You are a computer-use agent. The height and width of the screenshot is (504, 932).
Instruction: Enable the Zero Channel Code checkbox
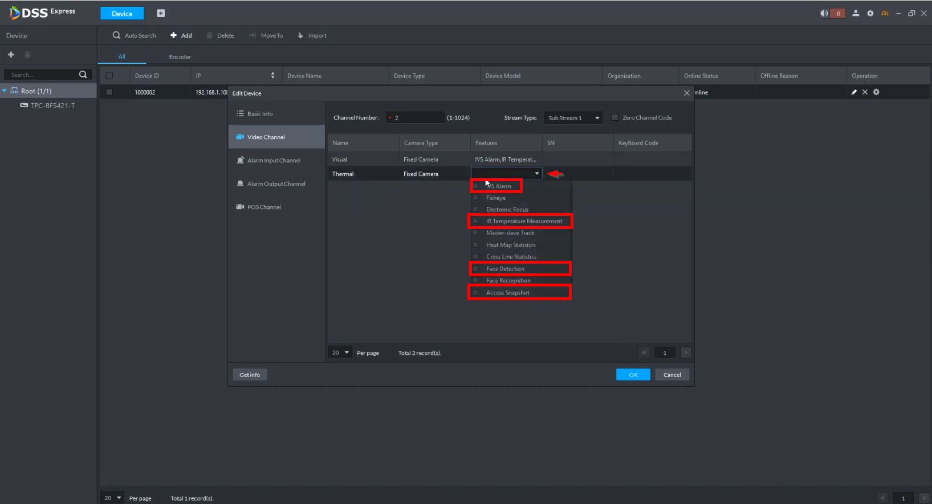point(615,118)
